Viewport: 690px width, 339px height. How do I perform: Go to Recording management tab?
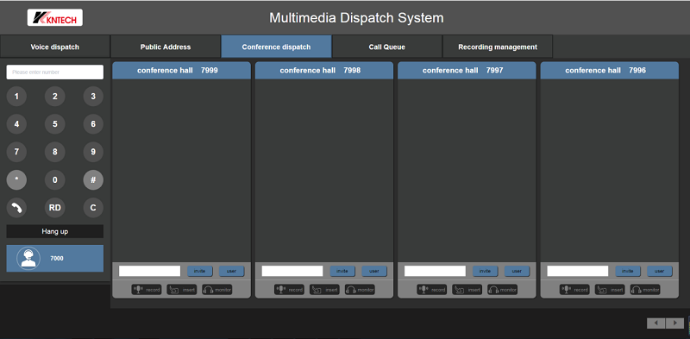point(498,47)
